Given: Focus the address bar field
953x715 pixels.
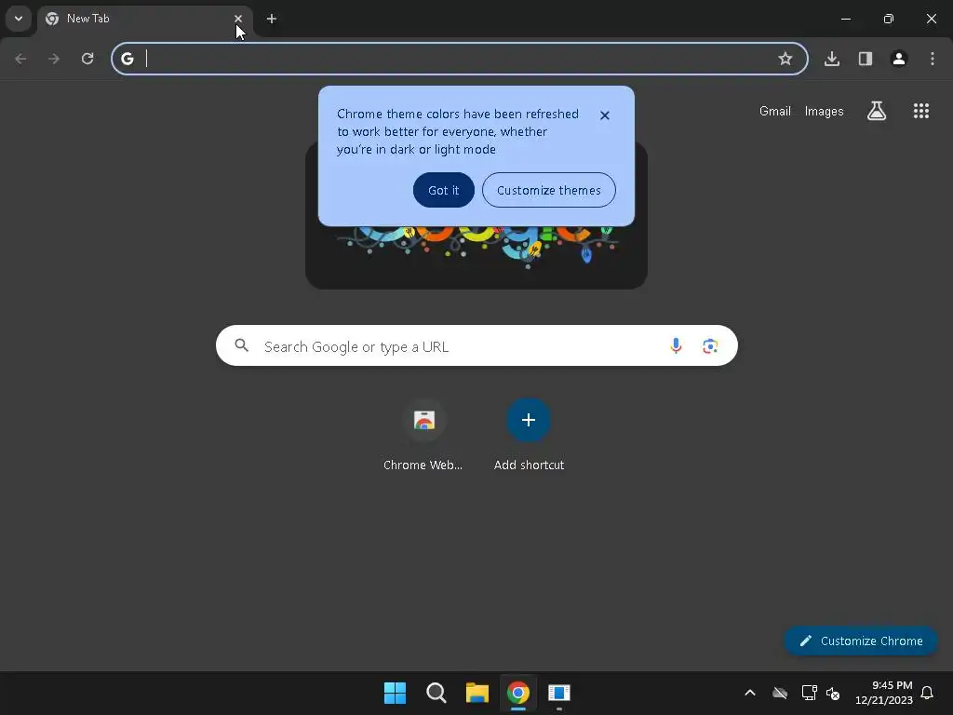Looking at the screenshot, I should click(x=460, y=59).
